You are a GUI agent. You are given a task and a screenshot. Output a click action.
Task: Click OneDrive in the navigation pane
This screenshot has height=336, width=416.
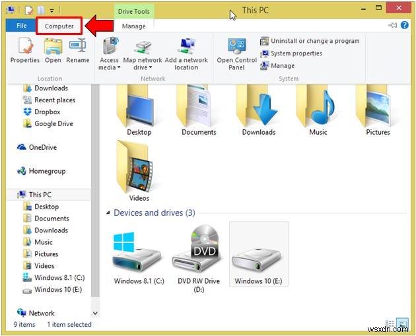pos(37,147)
